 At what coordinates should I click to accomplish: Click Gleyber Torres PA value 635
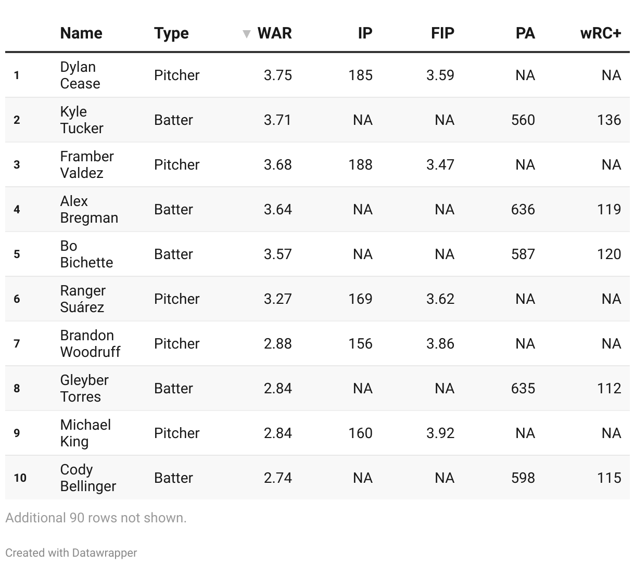point(523,388)
